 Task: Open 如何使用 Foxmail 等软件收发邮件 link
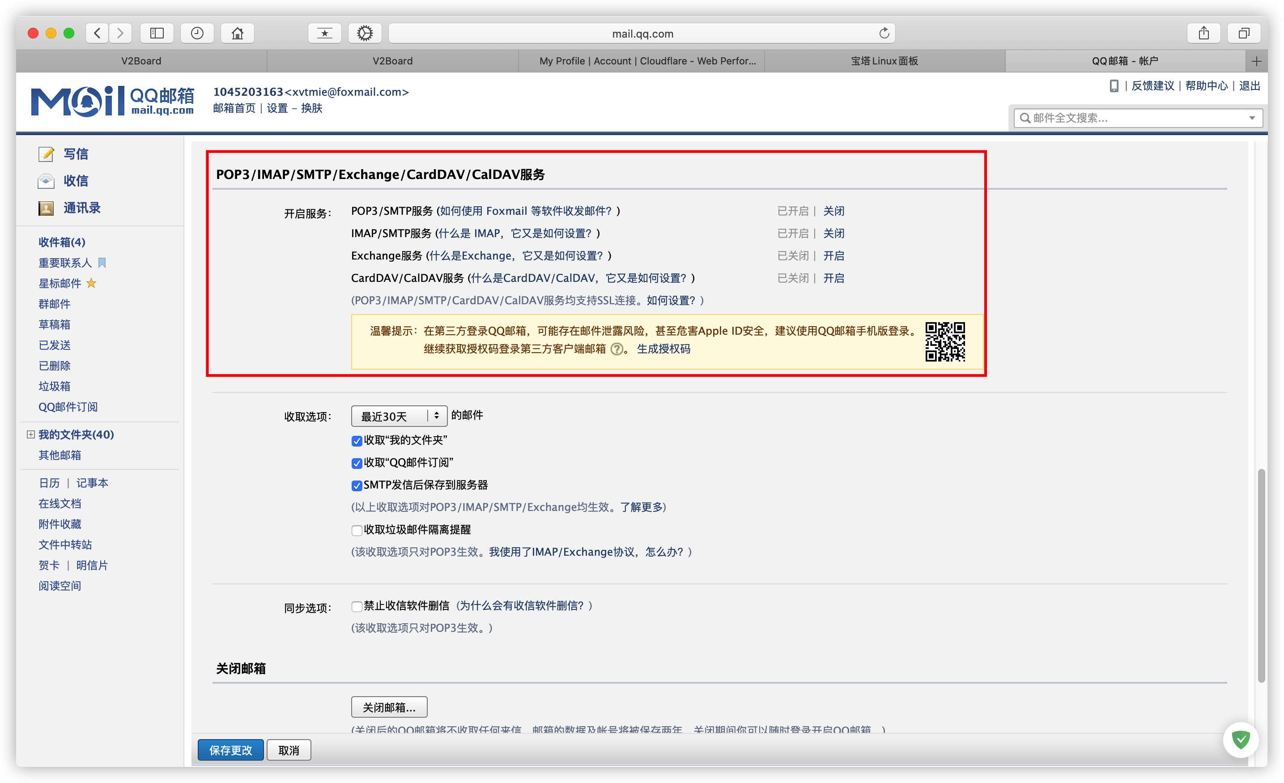coord(525,211)
